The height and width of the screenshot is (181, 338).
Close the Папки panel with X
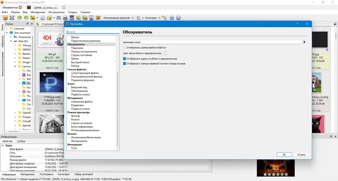coord(32,24)
